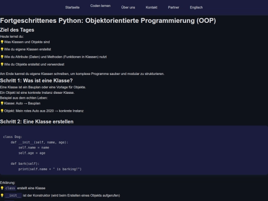Viewport: 268px width, 201px height.
Task: Click the text 'Beispiel aus dem echten Leben:'
Action: pos(24,98)
